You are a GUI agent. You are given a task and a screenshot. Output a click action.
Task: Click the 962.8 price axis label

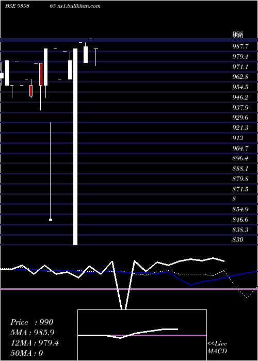240,77
